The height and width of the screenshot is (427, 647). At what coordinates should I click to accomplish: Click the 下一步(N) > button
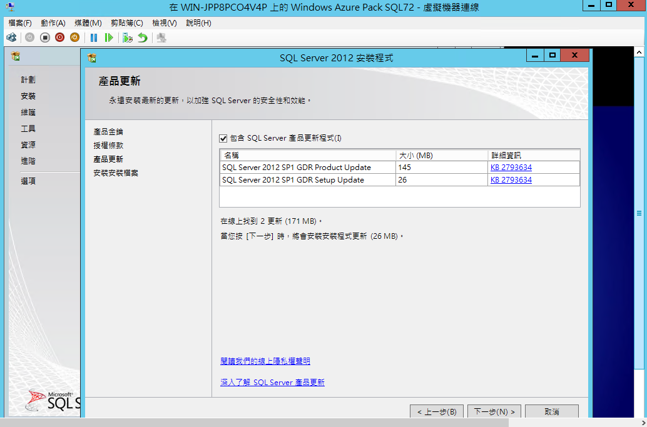pyautogui.click(x=494, y=411)
